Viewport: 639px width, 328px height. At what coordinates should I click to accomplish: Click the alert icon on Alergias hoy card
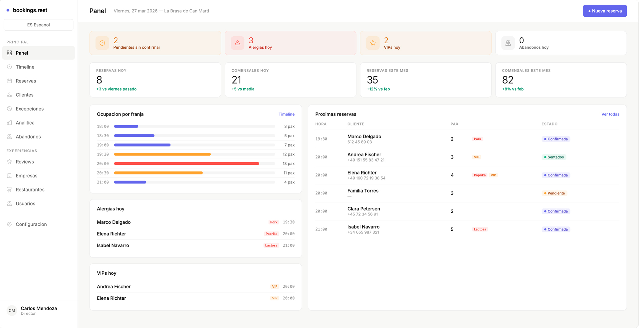coord(237,43)
